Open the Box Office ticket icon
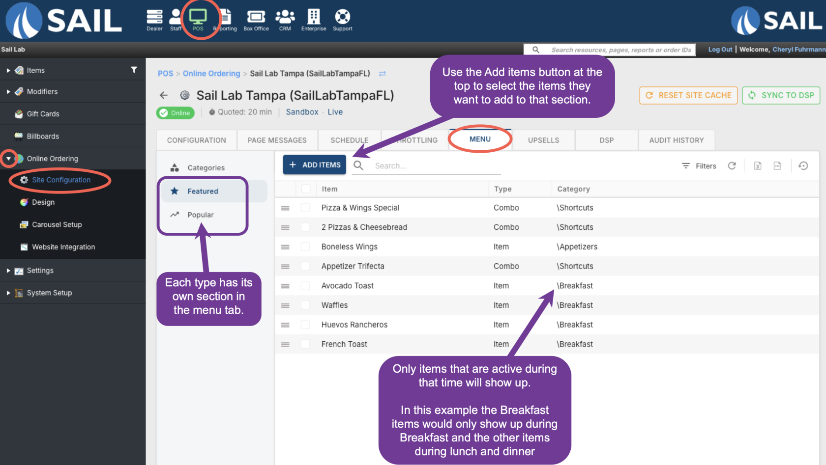 pyautogui.click(x=256, y=17)
